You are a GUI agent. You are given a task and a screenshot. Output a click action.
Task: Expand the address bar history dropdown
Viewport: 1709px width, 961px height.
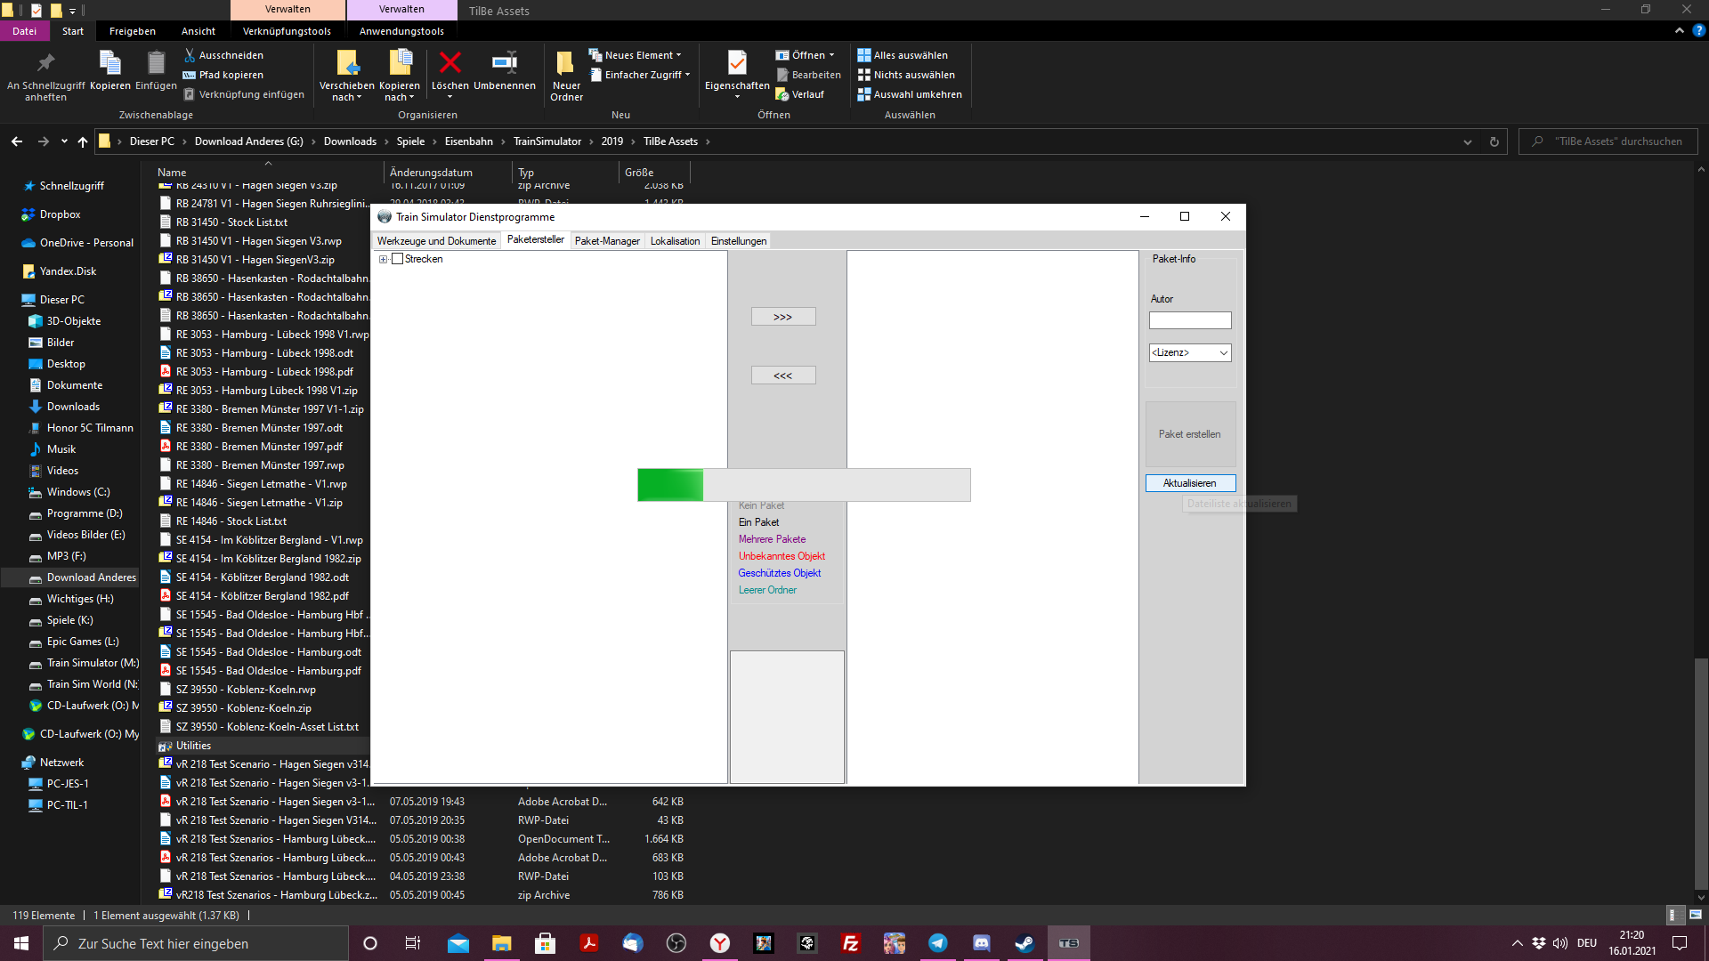point(1468,141)
